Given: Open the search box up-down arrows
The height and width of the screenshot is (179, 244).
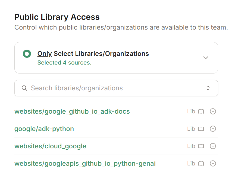Looking at the screenshot, I should tap(208, 88).
